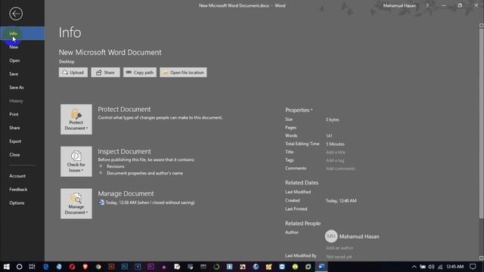The height and width of the screenshot is (272, 484).
Task: Click the Created date Today, 12:40 AM
Action: pyautogui.click(x=341, y=201)
